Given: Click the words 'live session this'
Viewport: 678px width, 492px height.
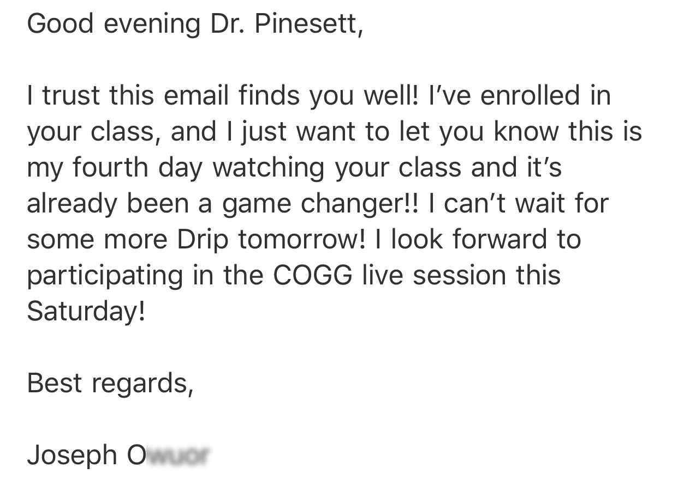Looking at the screenshot, I should pyautogui.click(x=461, y=275).
